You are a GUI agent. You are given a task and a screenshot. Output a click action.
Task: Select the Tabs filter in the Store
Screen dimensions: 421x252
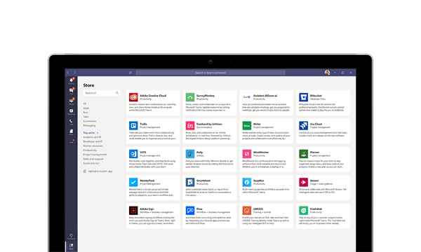[86, 117]
